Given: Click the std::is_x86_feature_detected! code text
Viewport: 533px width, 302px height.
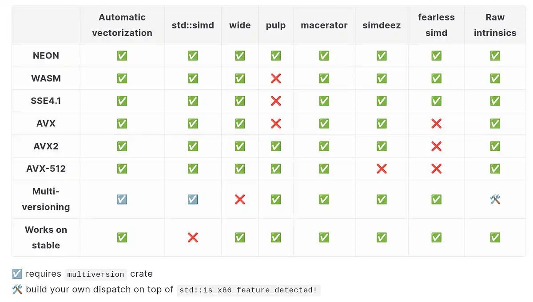Looking at the screenshot, I should pyautogui.click(x=248, y=290).
